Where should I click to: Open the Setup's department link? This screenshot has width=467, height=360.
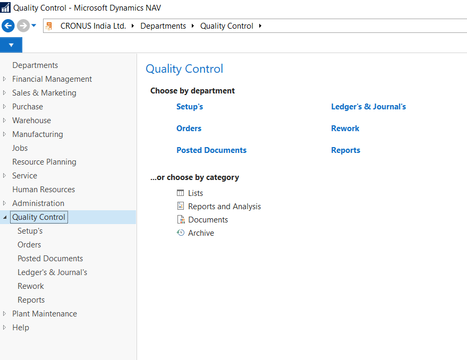pyautogui.click(x=190, y=107)
